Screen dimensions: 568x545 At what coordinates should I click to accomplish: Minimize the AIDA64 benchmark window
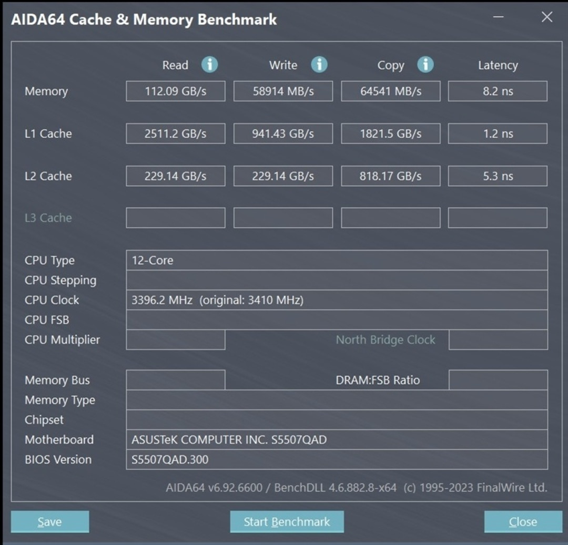[499, 17]
